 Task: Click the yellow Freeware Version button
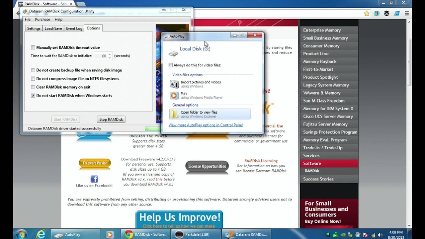95,163
